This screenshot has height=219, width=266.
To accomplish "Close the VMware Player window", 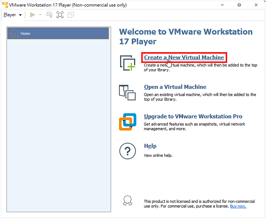I will point(256,5).
